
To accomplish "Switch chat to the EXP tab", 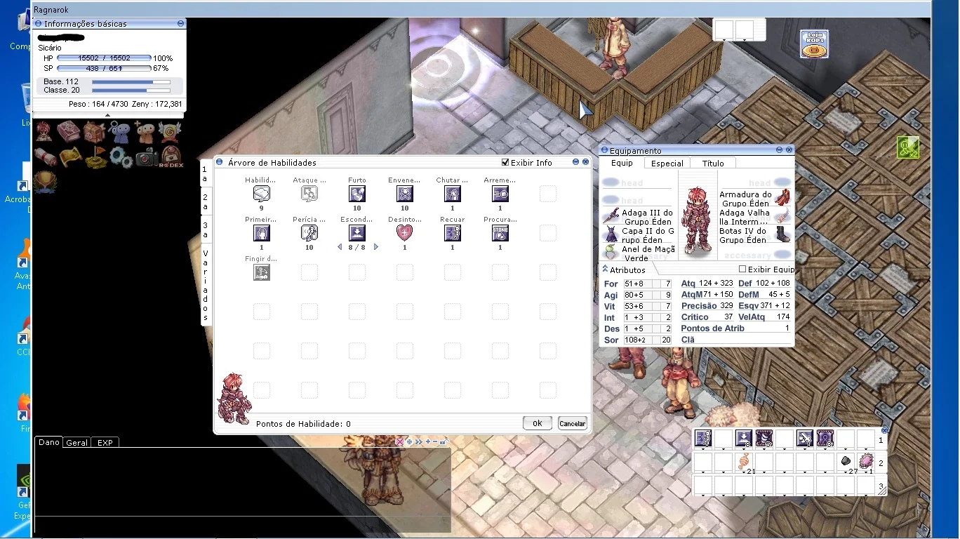I will point(105,443).
